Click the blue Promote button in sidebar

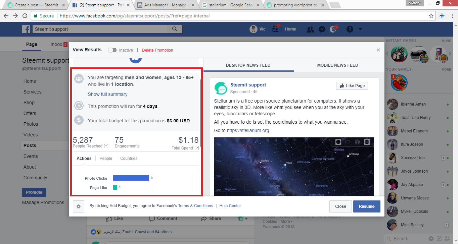tap(34, 192)
